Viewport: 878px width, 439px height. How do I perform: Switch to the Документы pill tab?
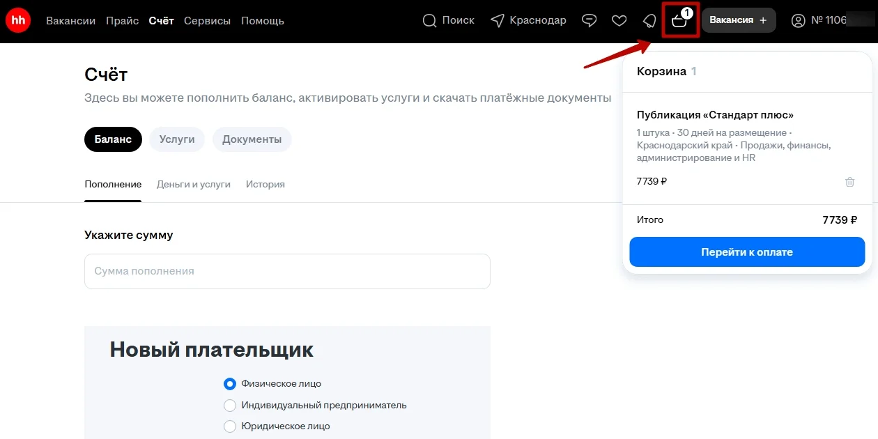[252, 139]
